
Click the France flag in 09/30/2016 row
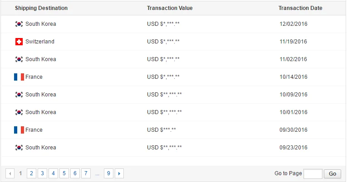19,130
